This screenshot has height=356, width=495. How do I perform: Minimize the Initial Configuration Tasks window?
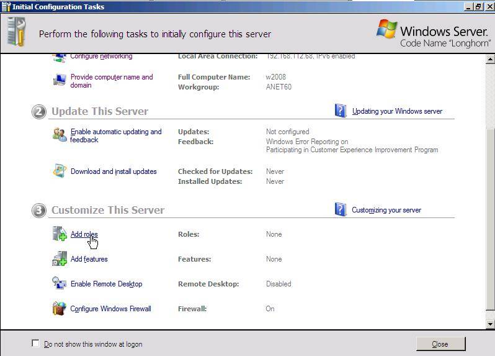tap(468, 7)
